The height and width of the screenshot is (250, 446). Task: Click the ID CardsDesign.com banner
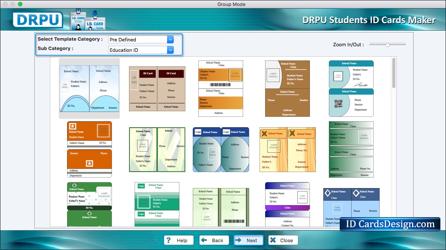pos(390,224)
